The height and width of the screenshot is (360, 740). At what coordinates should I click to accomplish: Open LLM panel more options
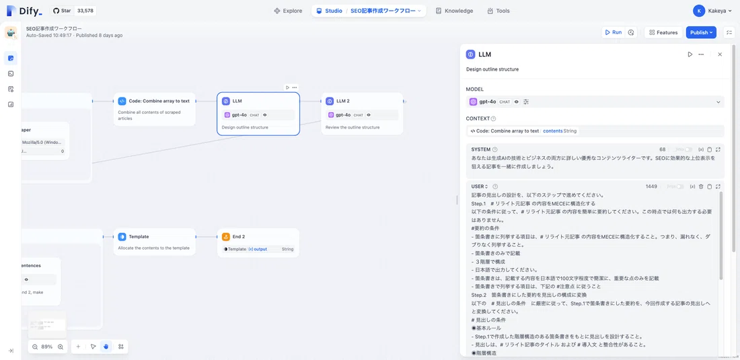pos(701,55)
